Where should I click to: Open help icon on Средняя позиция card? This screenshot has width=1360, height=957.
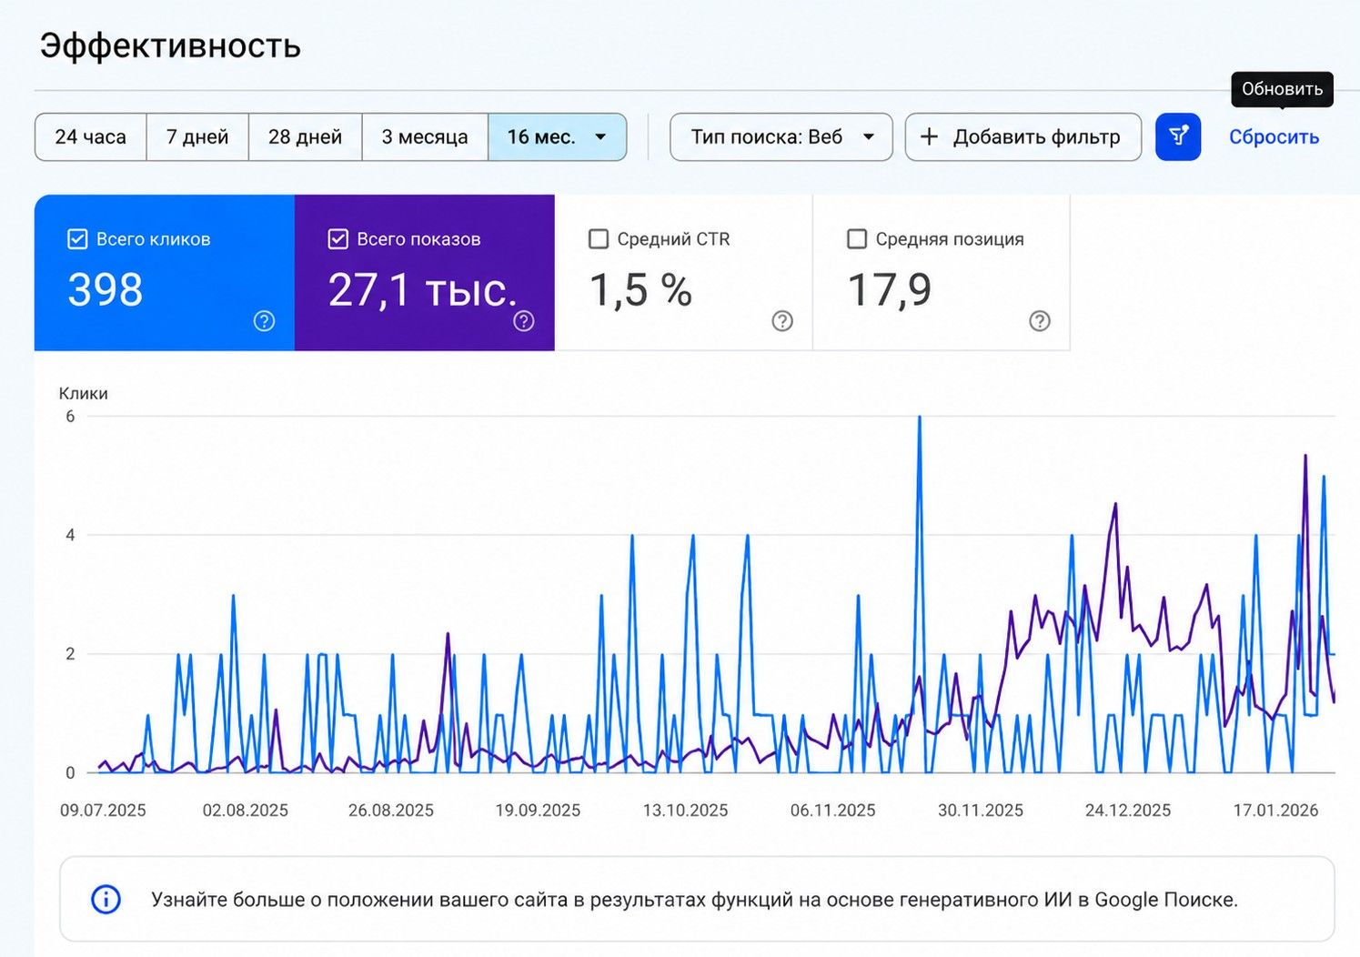(x=1040, y=321)
